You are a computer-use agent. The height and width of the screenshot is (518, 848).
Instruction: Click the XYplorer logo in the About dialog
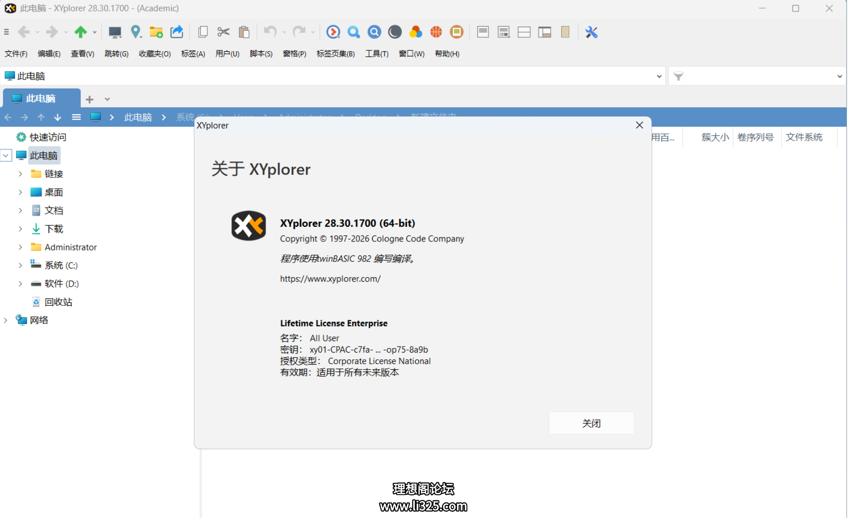248,226
